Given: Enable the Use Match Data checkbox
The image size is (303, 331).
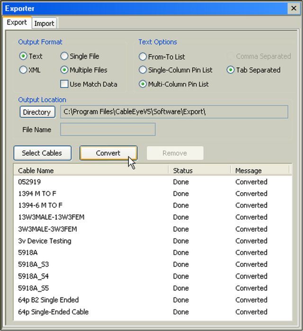Looking at the screenshot, I should pos(64,84).
